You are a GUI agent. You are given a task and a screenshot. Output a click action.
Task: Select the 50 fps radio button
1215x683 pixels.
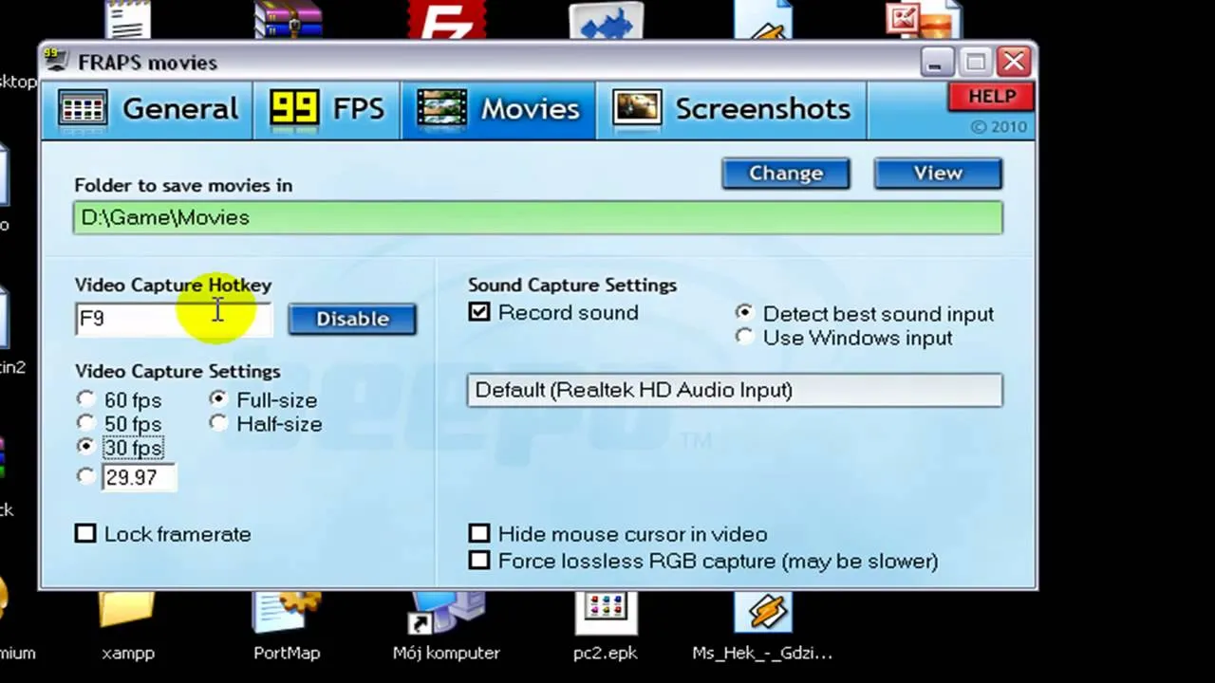tap(86, 423)
